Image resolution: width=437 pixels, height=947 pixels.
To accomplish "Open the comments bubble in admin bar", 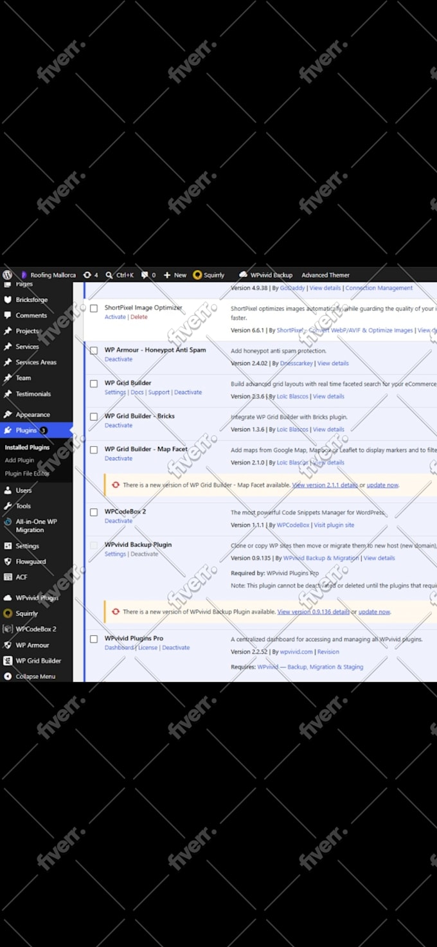I will point(148,275).
